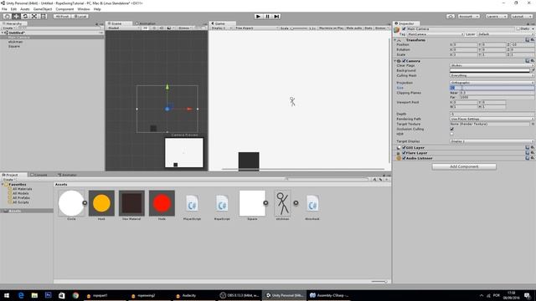Toggle 2D mode in Scene view
Image resolution: width=536 pixels, height=301 pixels.
pos(145,28)
